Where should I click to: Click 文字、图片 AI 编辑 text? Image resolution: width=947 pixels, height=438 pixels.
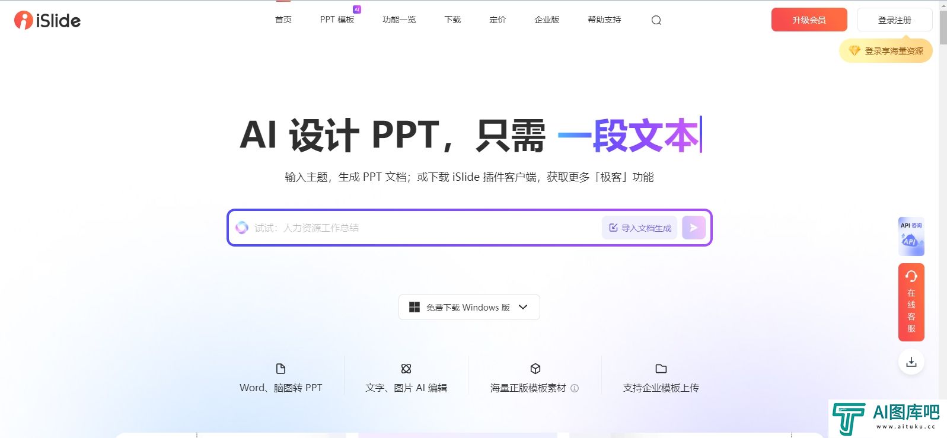(x=406, y=388)
